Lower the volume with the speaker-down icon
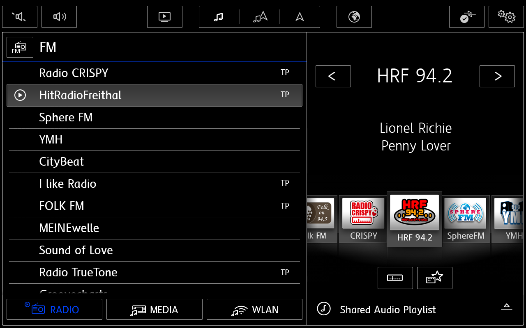526x328 pixels. coord(20,17)
